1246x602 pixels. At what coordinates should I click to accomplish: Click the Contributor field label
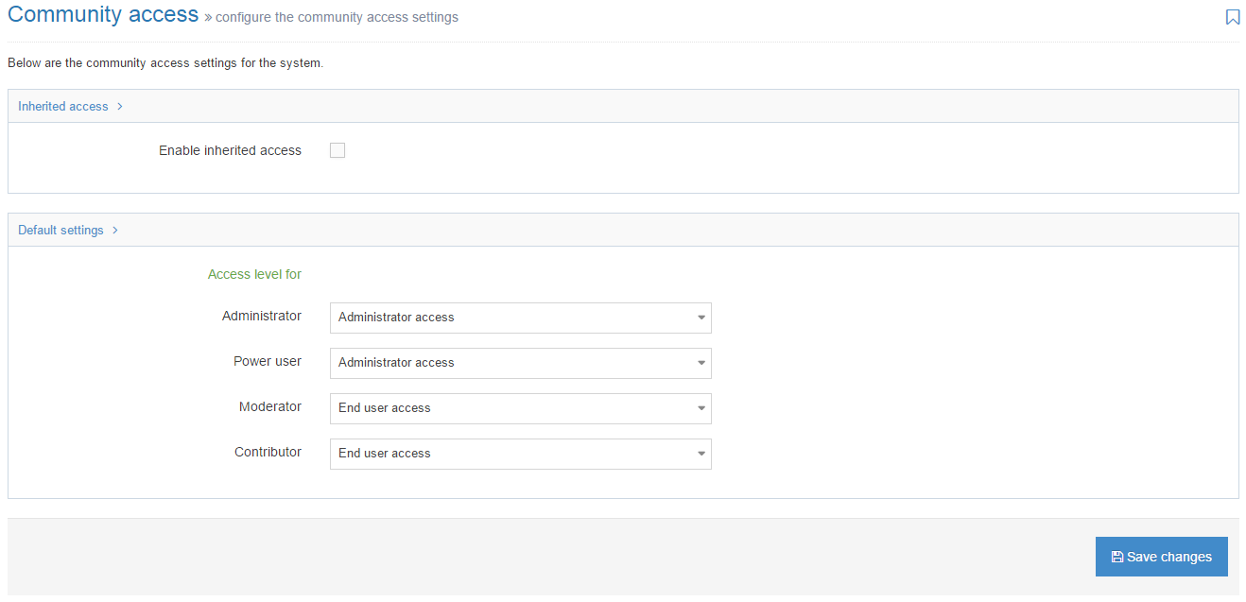point(268,452)
